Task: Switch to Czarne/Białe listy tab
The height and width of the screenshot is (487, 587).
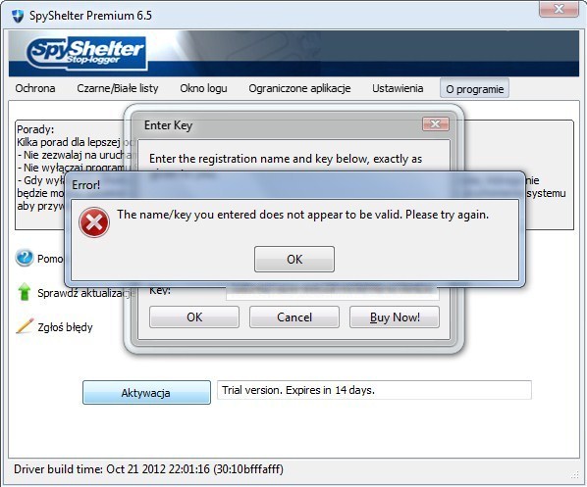Action: coord(118,88)
